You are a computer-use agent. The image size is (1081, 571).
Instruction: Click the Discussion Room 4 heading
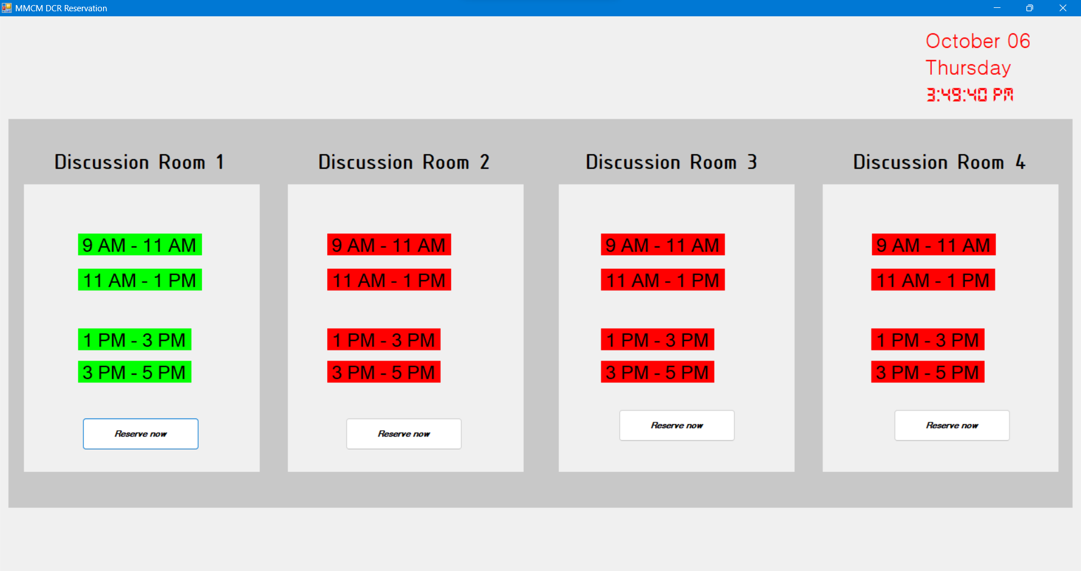939,162
